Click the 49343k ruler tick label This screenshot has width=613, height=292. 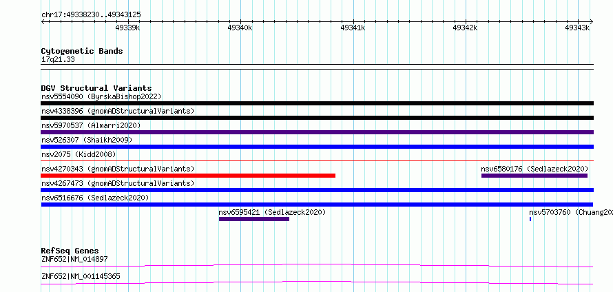coord(577,28)
